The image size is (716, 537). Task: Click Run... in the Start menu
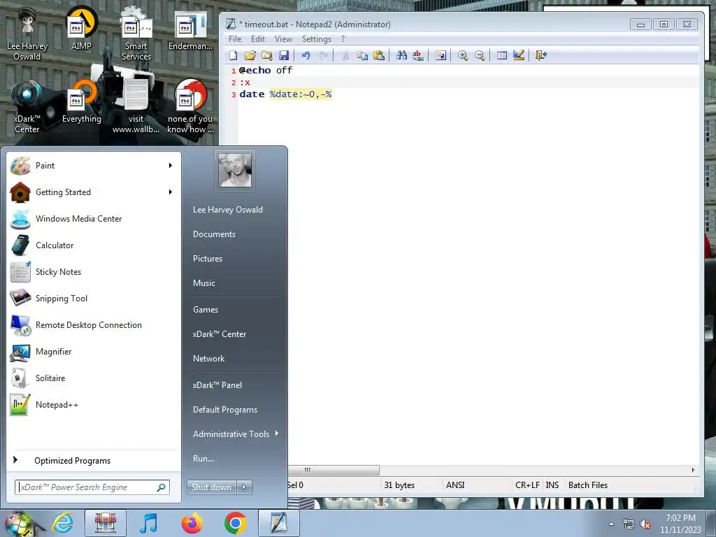pos(203,459)
